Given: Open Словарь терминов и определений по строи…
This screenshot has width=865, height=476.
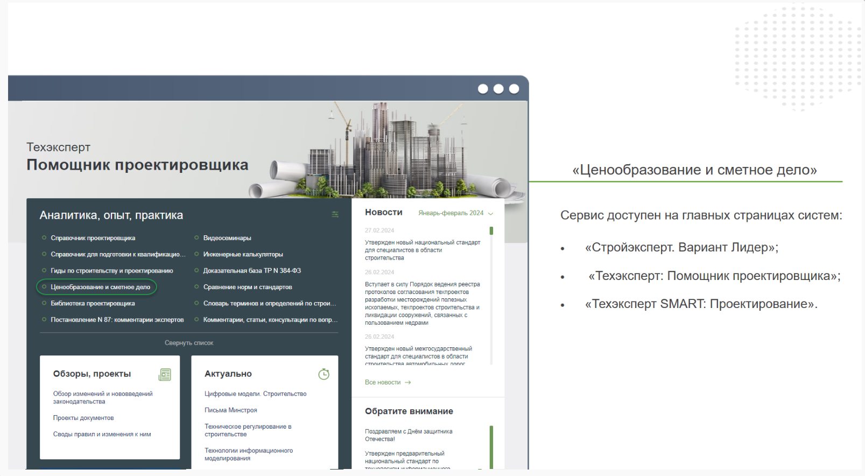Looking at the screenshot, I should [269, 303].
